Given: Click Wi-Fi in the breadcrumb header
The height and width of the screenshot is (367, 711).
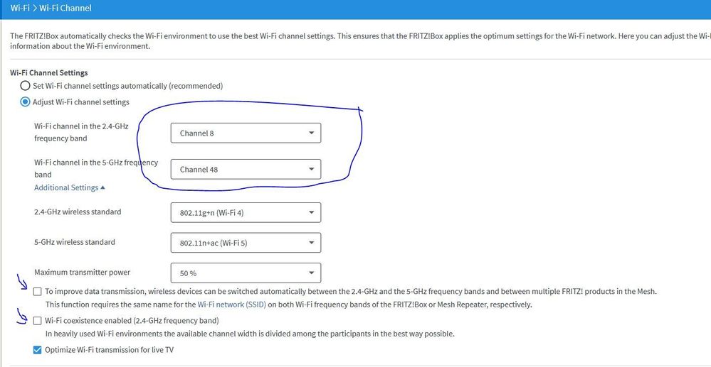Looking at the screenshot, I should tap(19, 8).
